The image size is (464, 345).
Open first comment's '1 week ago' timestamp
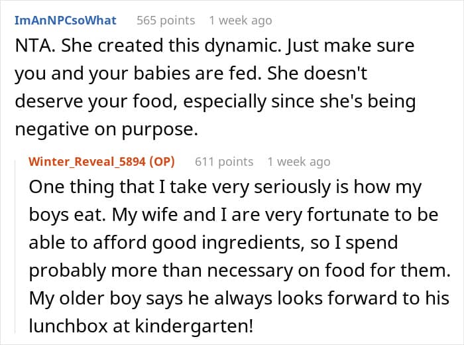[x=240, y=21]
